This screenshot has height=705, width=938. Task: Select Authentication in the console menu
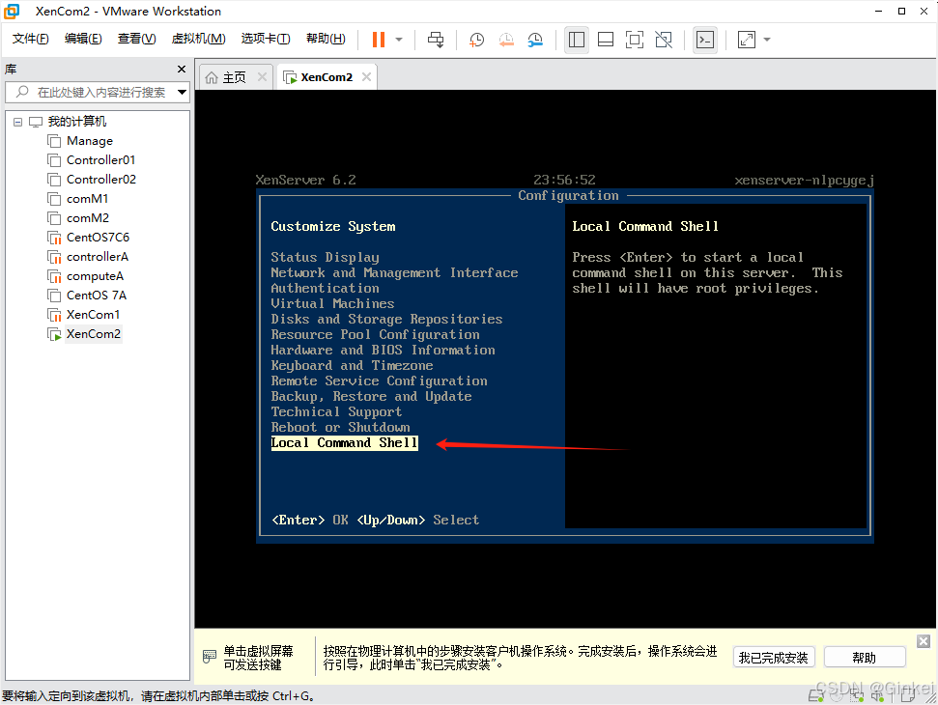pos(325,288)
